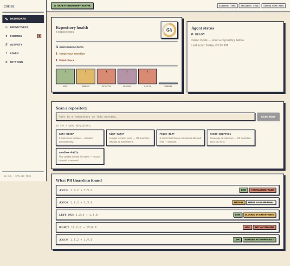Open Settings from the sidebar
Viewport: 290px width, 266px height.
tap(23, 62)
